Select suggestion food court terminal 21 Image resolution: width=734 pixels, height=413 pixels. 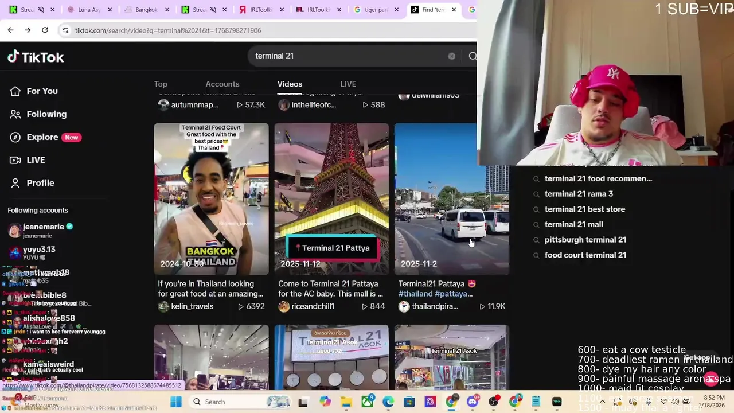585,255
